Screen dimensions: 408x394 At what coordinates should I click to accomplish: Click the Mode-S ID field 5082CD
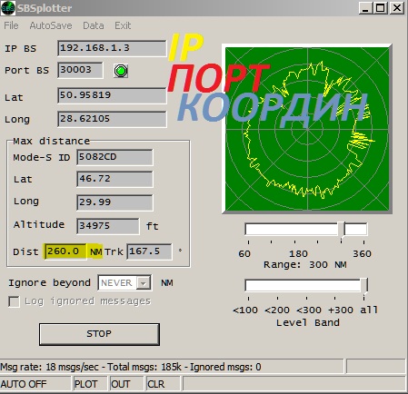pos(114,157)
